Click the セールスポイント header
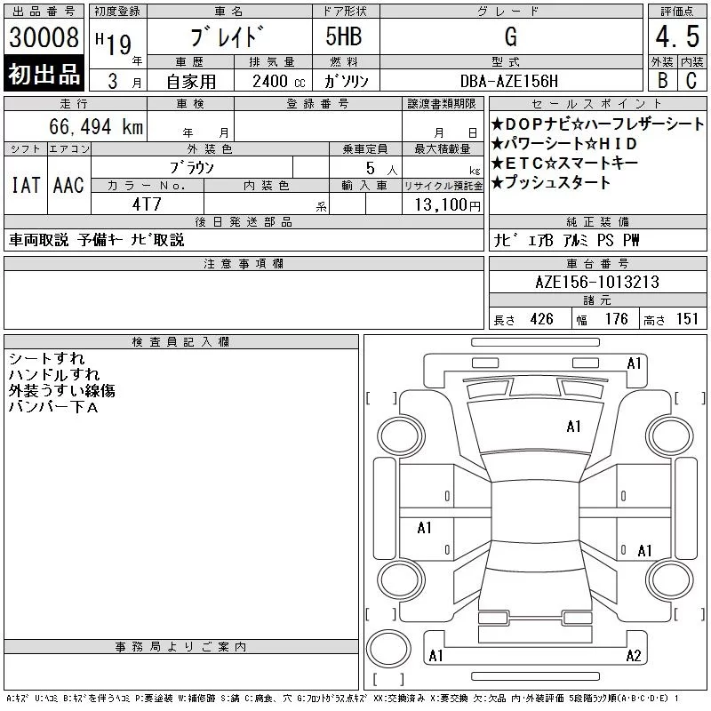 coord(597,104)
